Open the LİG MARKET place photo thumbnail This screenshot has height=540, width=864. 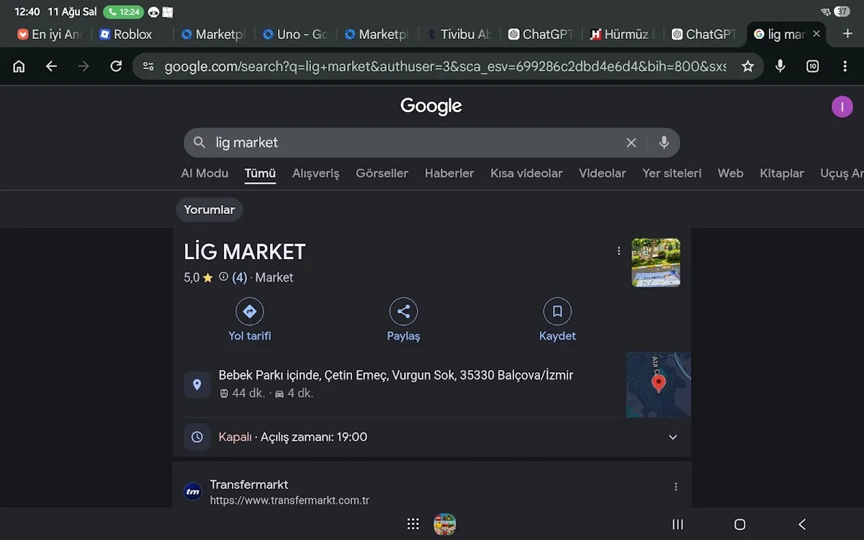pos(656,263)
